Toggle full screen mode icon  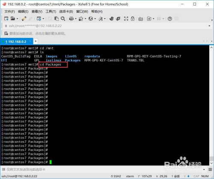[x=126, y=19]
